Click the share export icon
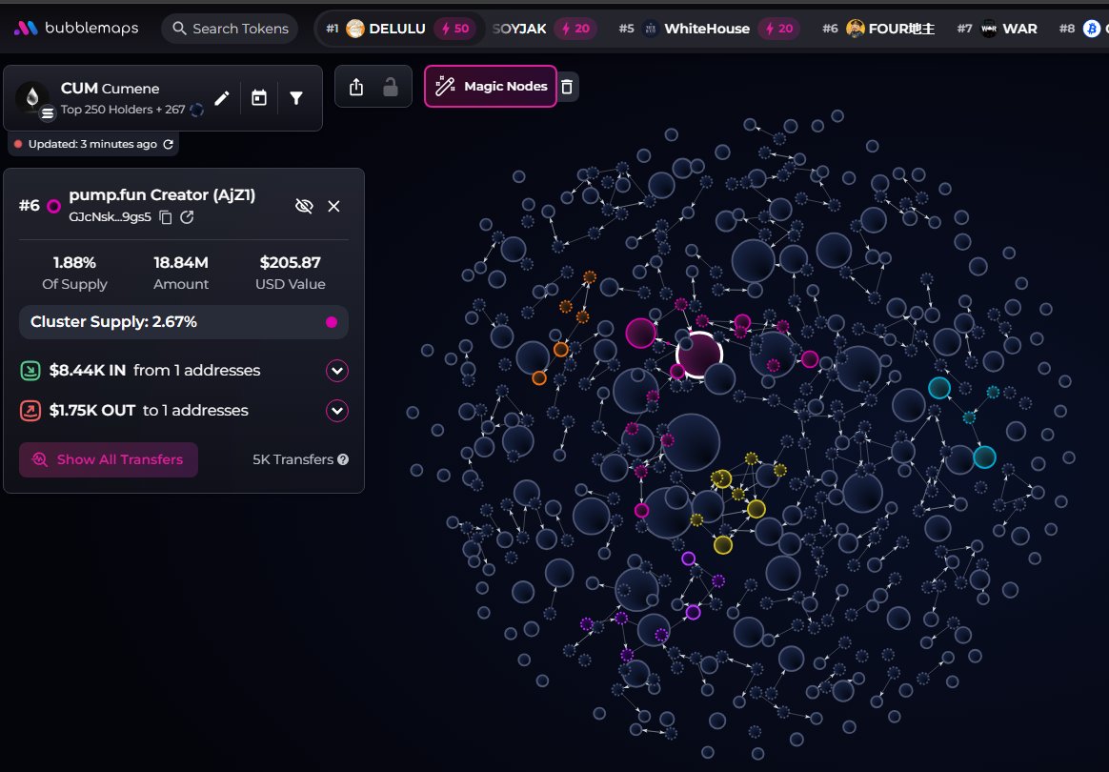Image resolution: width=1109 pixels, height=772 pixels. click(x=356, y=87)
